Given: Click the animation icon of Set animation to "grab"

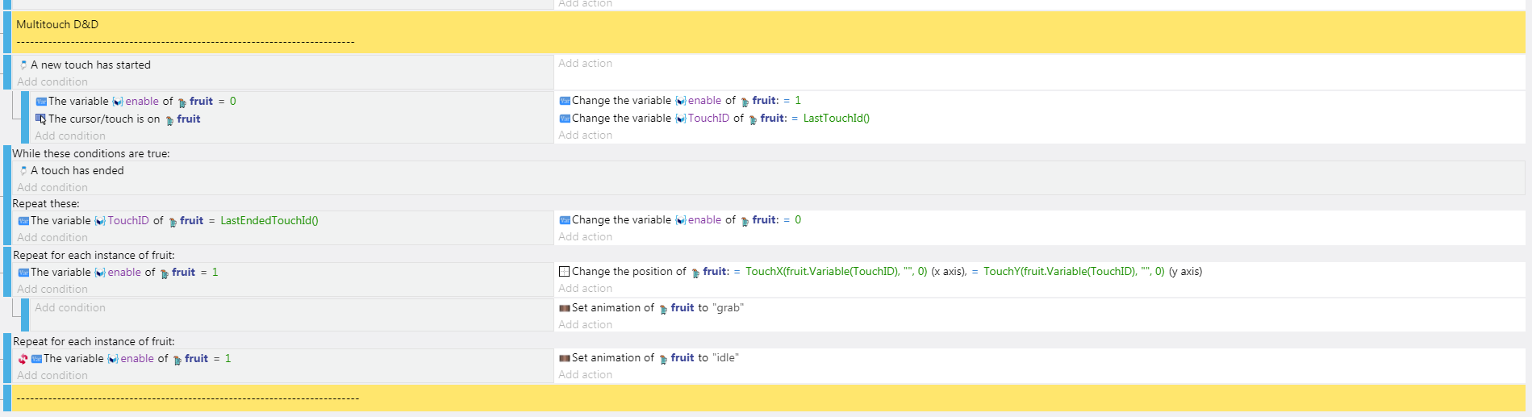Looking at the screenshot, I should click(x=565, y=308).
